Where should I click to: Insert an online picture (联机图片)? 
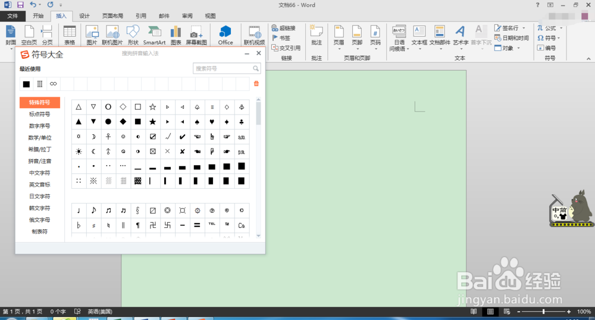[112, 35]
